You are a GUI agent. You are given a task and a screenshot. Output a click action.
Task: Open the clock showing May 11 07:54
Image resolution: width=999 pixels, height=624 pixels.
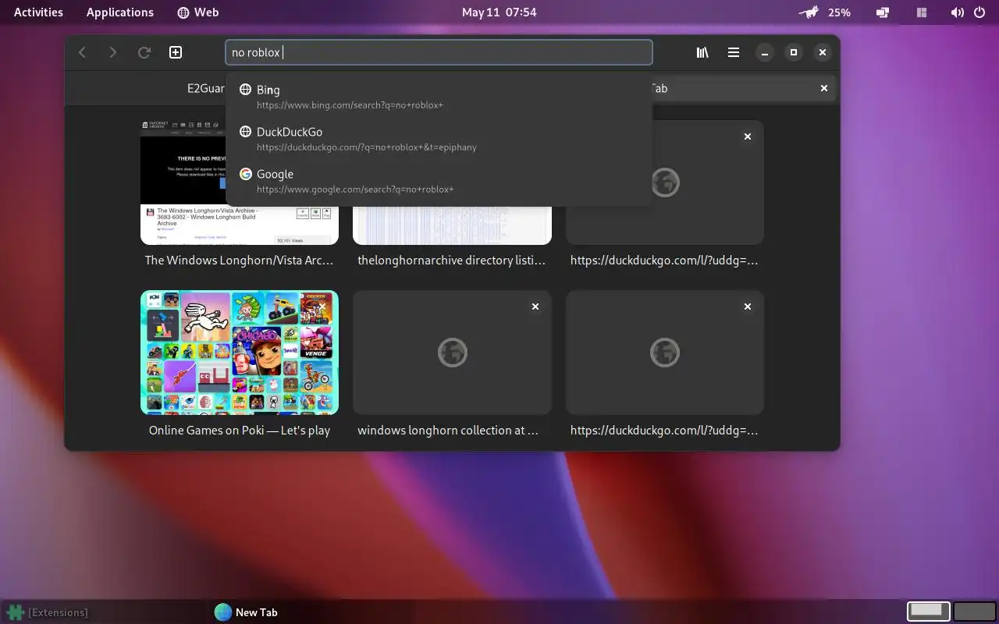499,12
